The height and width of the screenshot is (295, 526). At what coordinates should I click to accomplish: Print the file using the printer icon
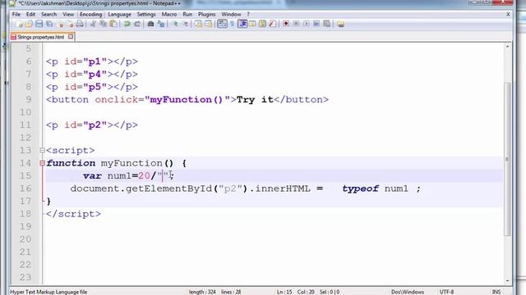(80, 24)
